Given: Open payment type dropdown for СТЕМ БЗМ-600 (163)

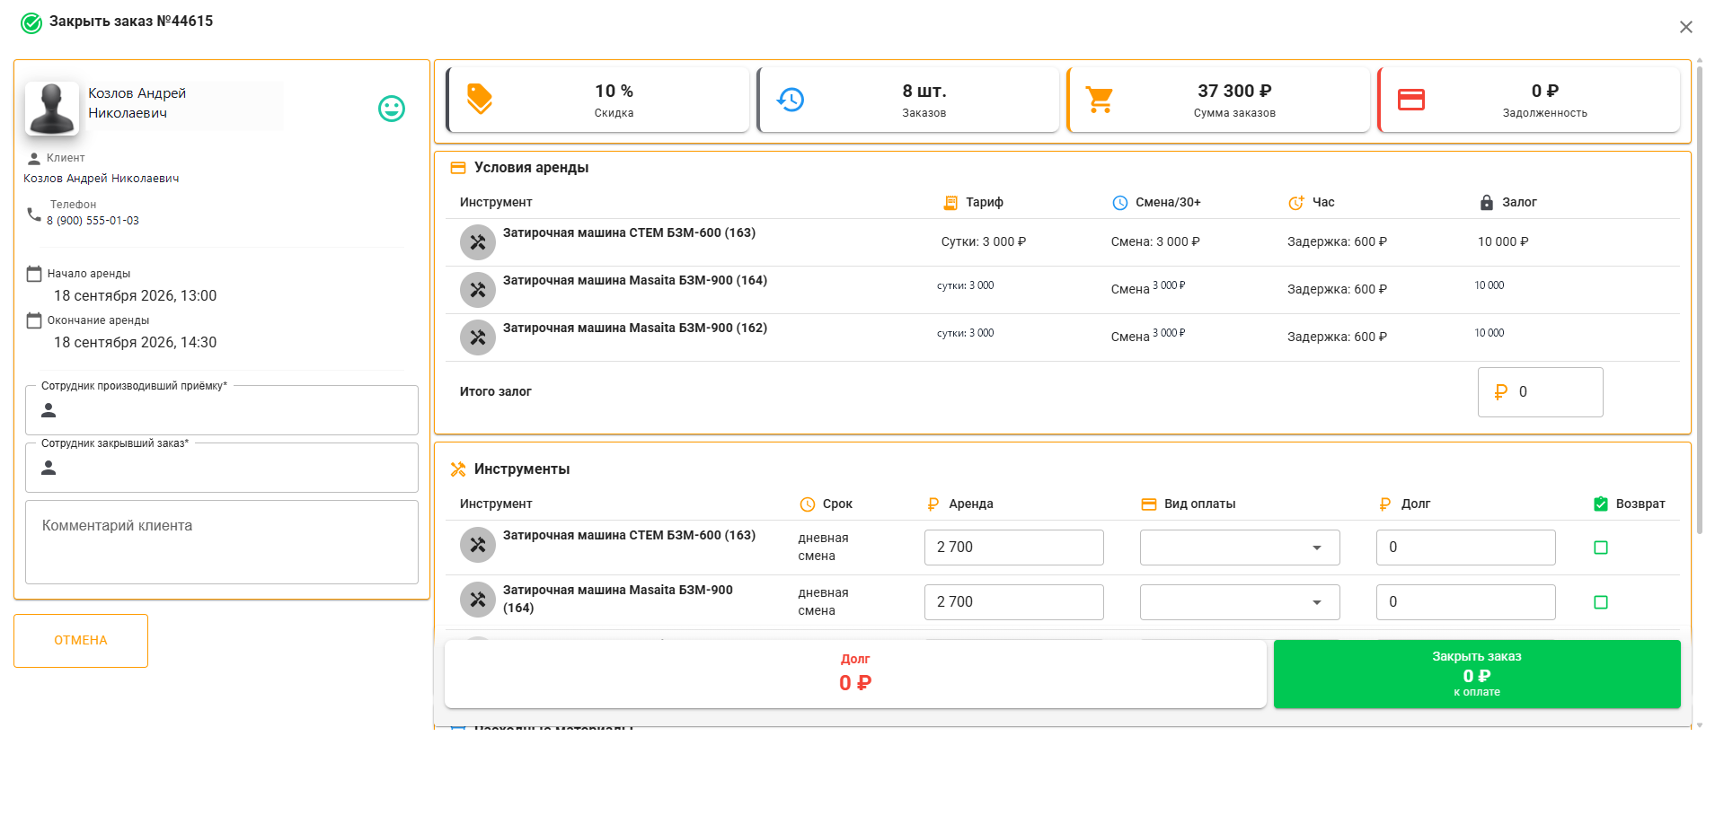Looking at the screenshot, I should (x=1240, y=548).
